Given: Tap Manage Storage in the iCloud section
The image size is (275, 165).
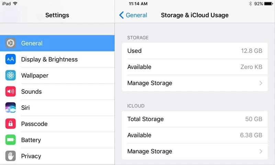Looking at the screenshot, I should [150, 151].
